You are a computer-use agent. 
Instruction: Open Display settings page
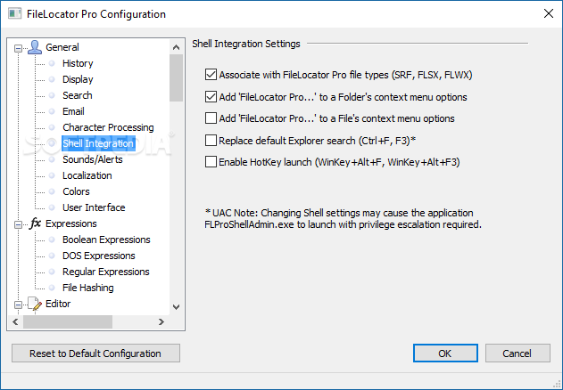pos(78,79)
